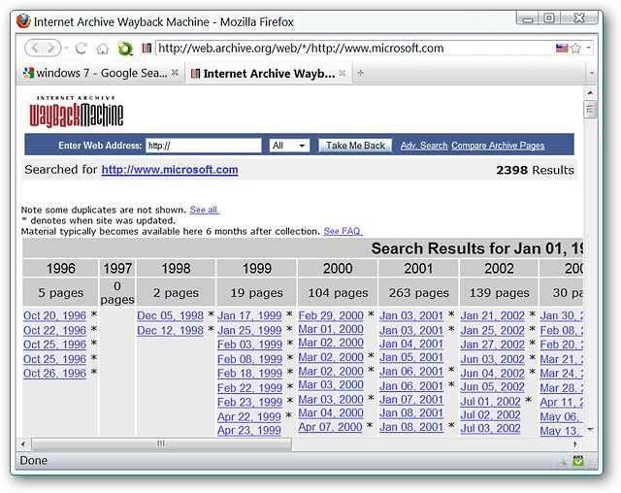Go to the Home page icon
This screenshot has height=493, width=621.
(102, 48)
